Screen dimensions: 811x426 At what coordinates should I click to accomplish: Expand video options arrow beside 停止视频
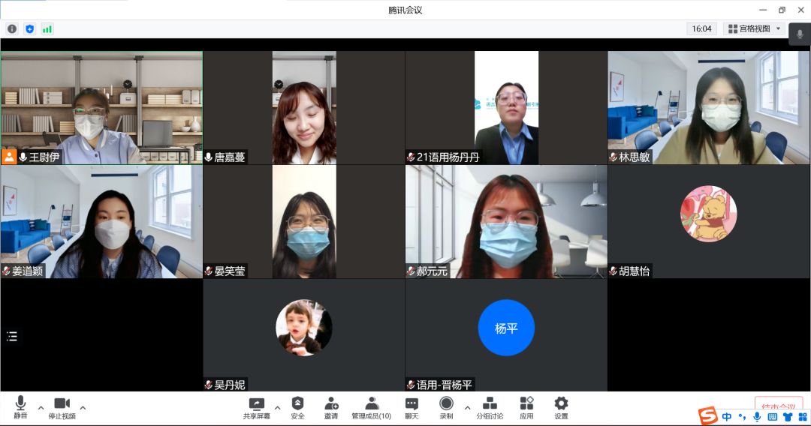pos(83,408)
